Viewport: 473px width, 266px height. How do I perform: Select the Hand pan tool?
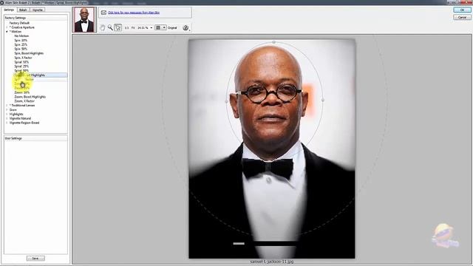coord(103,28)
